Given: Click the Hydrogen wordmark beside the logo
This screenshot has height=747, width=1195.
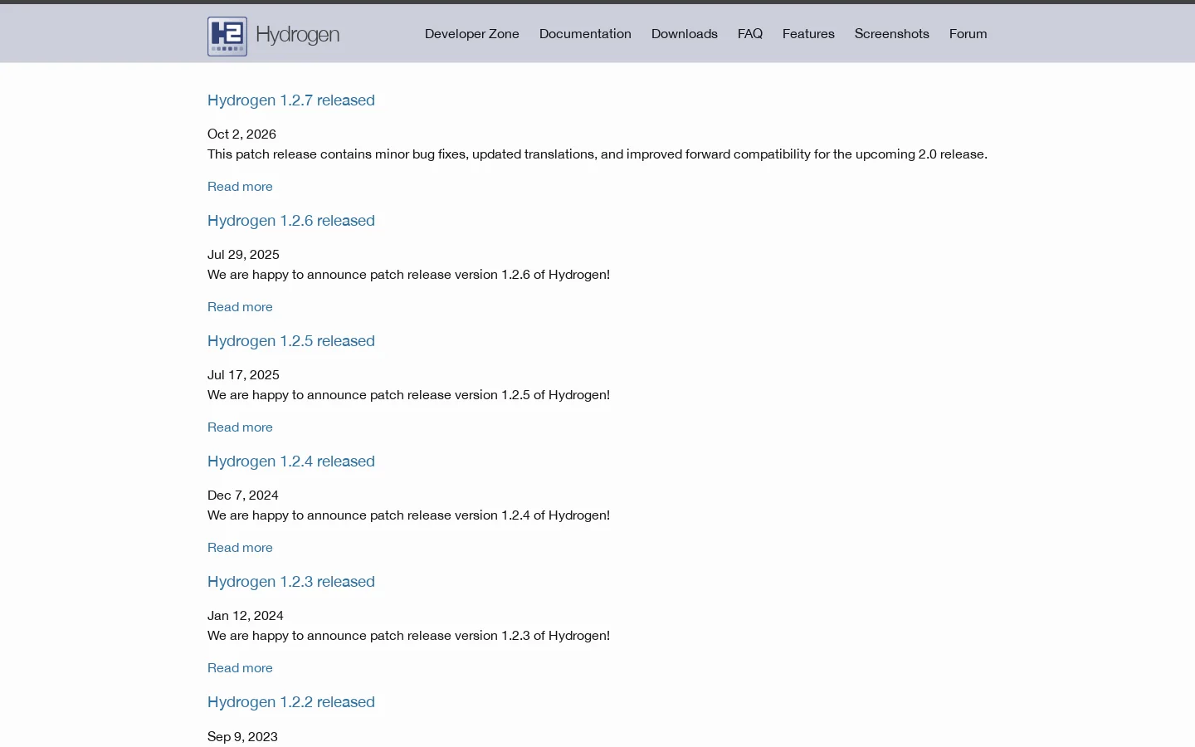Looking at the screenshot, I should point(298,35).
